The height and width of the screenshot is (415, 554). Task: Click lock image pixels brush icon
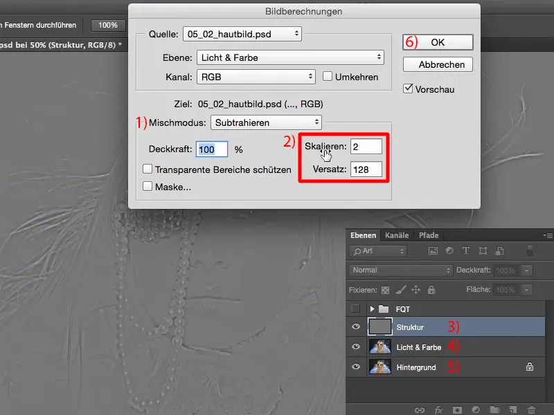401,290
